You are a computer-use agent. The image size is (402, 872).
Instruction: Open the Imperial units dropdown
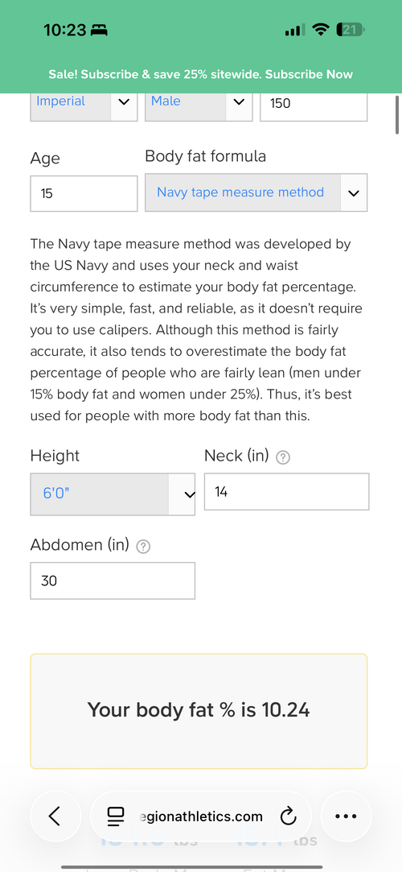click(x=84, y=103)
